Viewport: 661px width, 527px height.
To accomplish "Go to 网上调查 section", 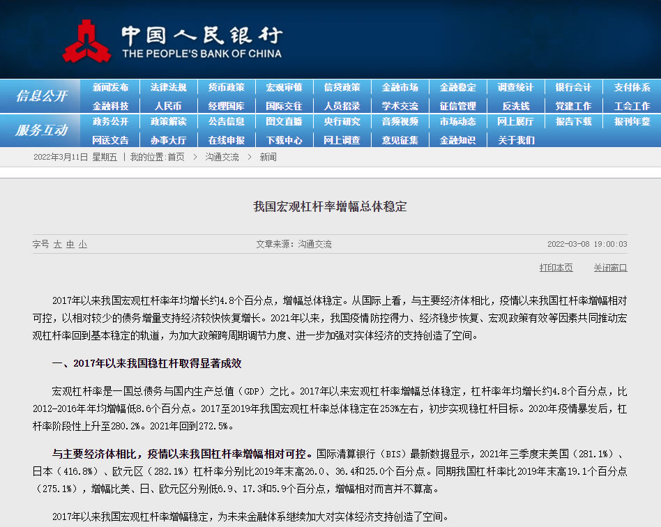I will pos(342,140).
